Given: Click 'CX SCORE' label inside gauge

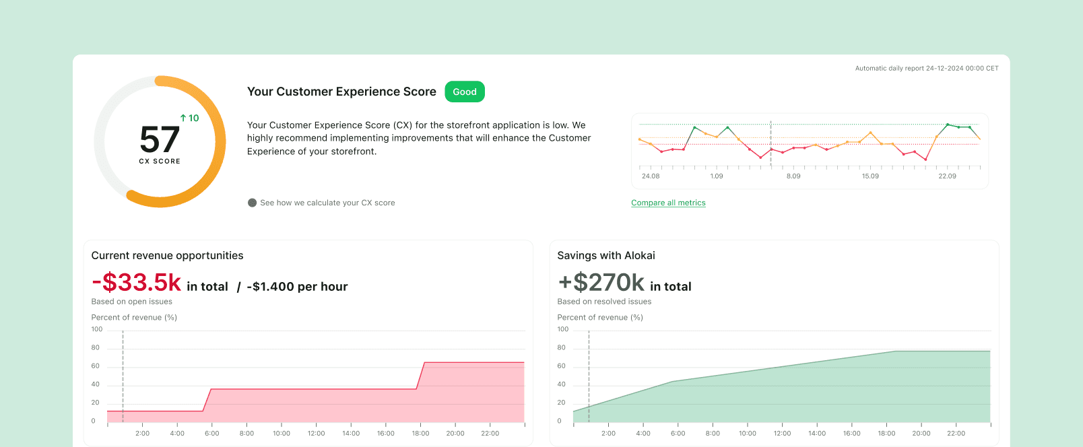Looking at the screenshot, I should pos(160,162).
